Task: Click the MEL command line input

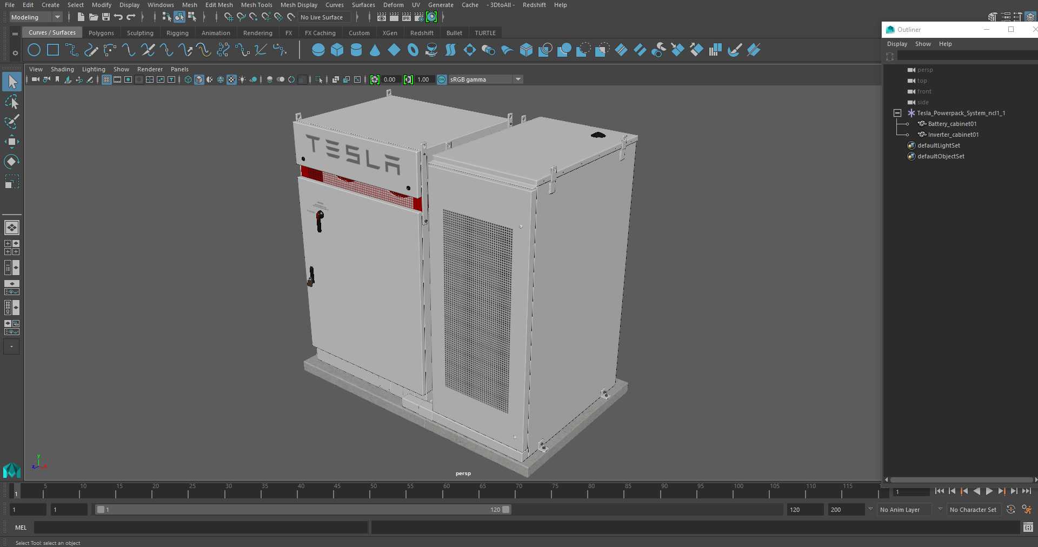Action: click(x=201, y=528)
